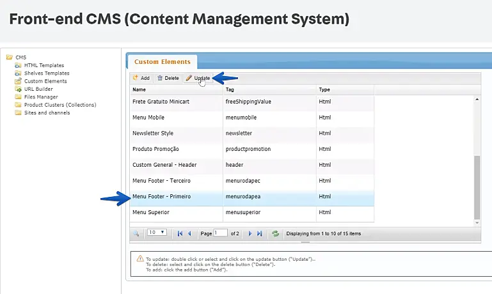Screen dimensions: 492x294
Task: Collapse the CMS root folder
Action: [9, 58]
